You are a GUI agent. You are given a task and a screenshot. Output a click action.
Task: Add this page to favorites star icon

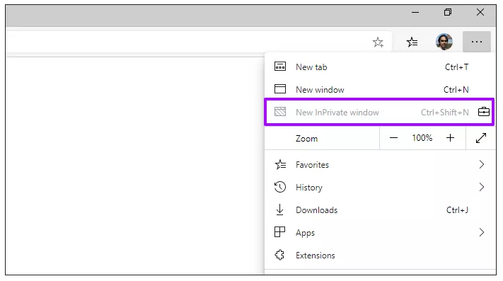point(378,42)
